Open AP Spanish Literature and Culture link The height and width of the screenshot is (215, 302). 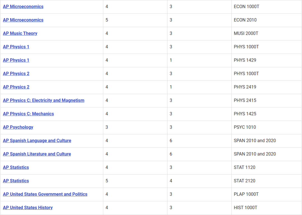point(37,154)
